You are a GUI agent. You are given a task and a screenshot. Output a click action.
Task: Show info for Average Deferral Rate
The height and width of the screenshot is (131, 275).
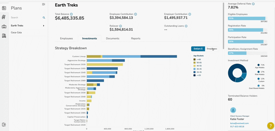click(x=253, y=4)
